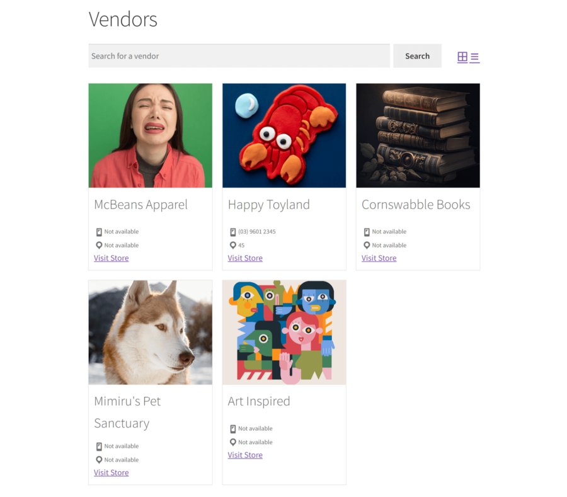Screen dimensions: 567x497
Task: Visit the Cornswabble Books store
Action: tap(379, 258)
